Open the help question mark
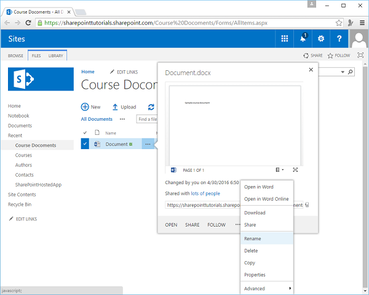 [x=339, y=39]
